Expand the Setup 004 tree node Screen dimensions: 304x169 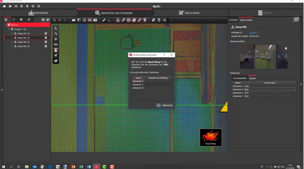pos(12,46)
